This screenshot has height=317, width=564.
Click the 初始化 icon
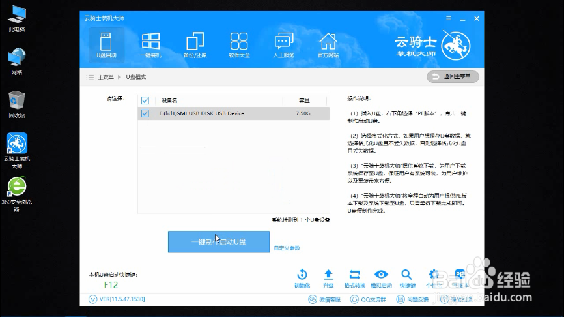coord(302,279)
